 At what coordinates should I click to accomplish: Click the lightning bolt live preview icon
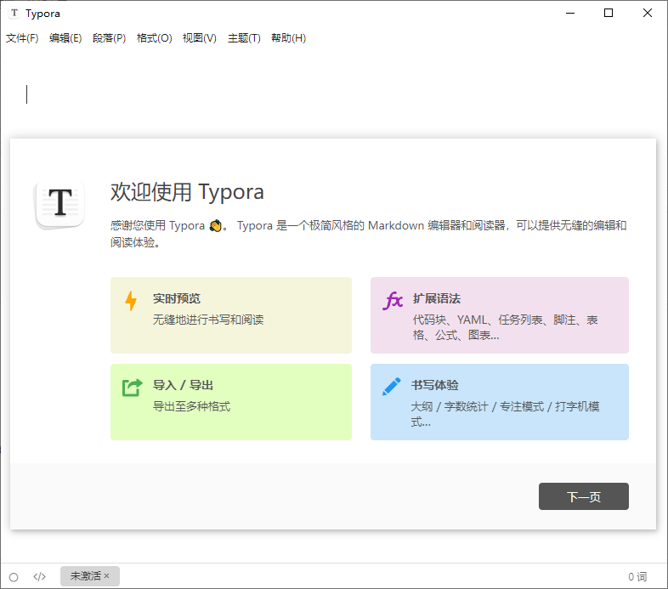(x=131, y=301)
